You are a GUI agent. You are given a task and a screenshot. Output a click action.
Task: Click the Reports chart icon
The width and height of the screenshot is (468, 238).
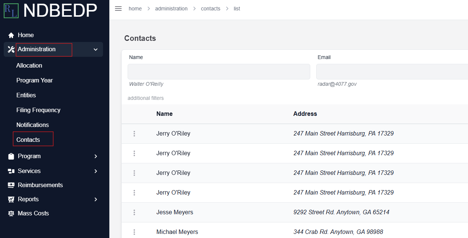pos(11,199)
